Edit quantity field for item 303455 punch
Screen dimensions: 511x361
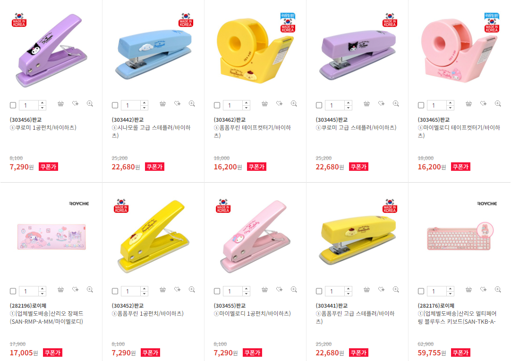click(233, 291)
